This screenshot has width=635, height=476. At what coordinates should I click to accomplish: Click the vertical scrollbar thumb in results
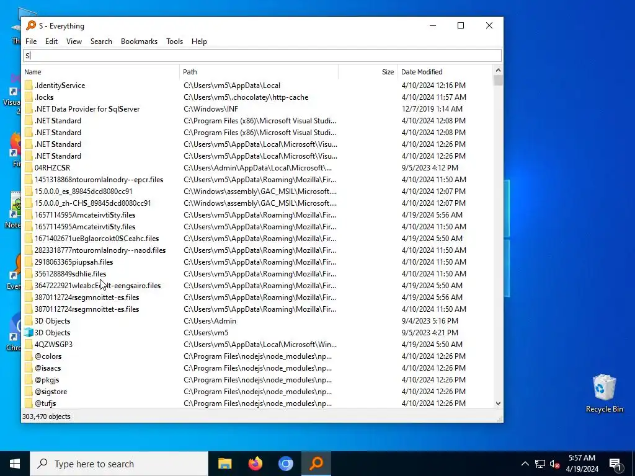(x=498, y=80)
